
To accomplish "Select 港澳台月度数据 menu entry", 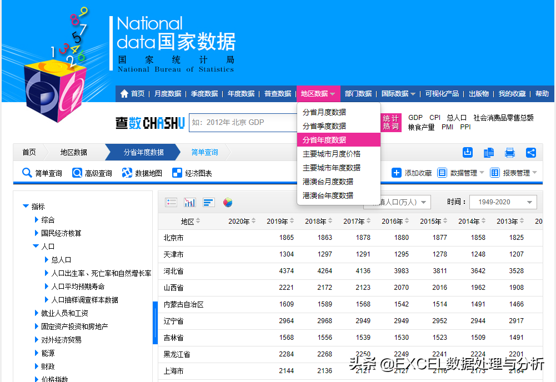I will pos(339,182).
